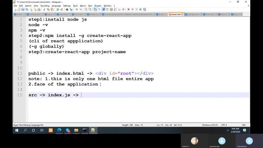This screenshot has height=148, width=263.
Task: Open the XAMPP icon on the taskbar
Action: [x=51, y=130]
